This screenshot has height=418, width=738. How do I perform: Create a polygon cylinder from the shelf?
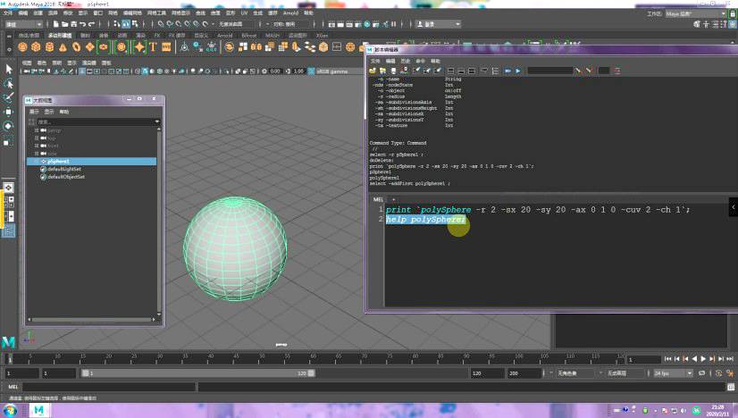pos(49,46)
